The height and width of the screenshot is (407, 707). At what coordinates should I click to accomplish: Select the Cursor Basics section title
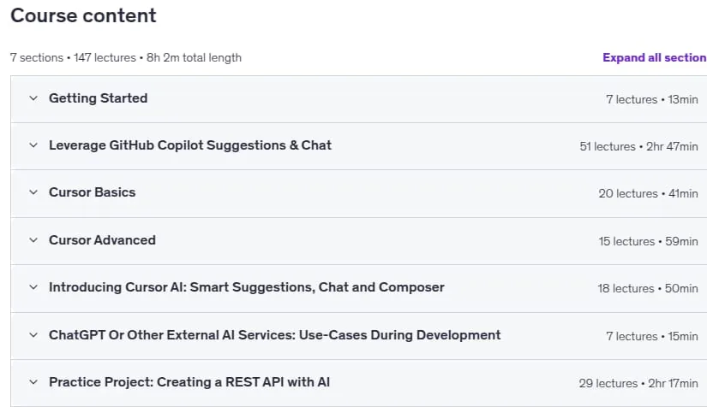pyautogui.click(x=92, y=192)
